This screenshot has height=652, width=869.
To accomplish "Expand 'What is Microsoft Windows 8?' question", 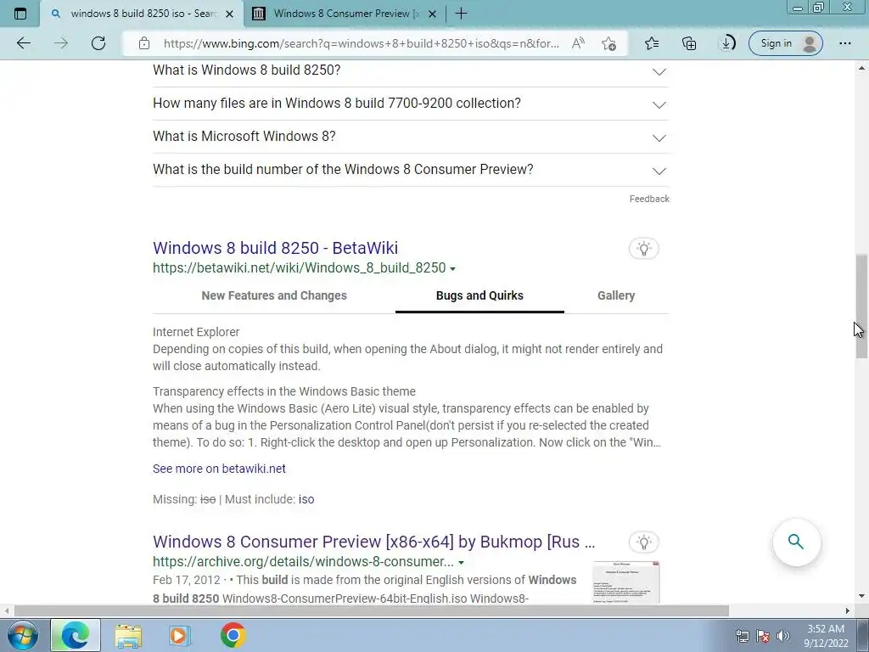I will (411, 137).
